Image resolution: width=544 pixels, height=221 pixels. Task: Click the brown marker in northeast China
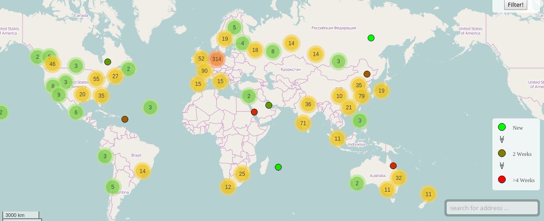367,74
